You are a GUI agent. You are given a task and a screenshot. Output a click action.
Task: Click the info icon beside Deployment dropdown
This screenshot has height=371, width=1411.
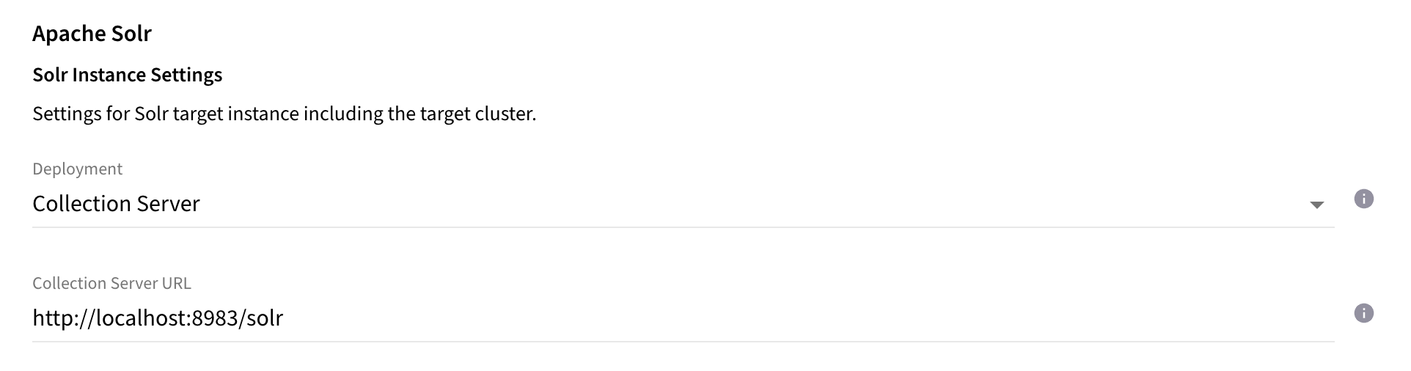coord(1363,199)
